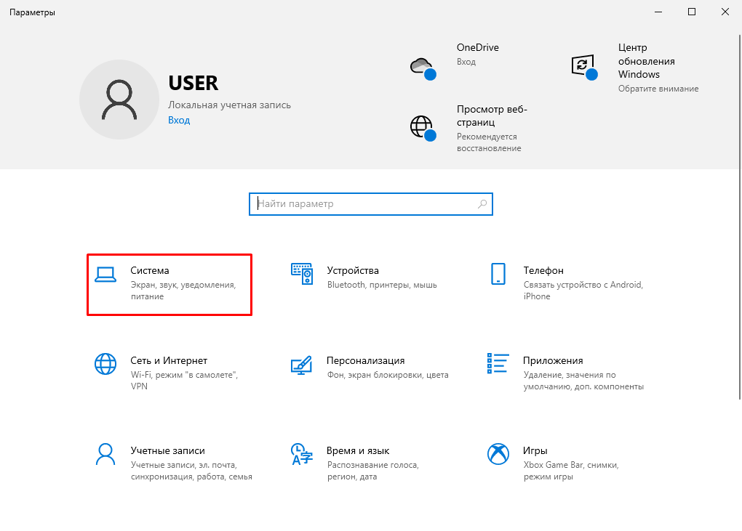Click Центр обновления Windows heading

[x=647, y=61]
